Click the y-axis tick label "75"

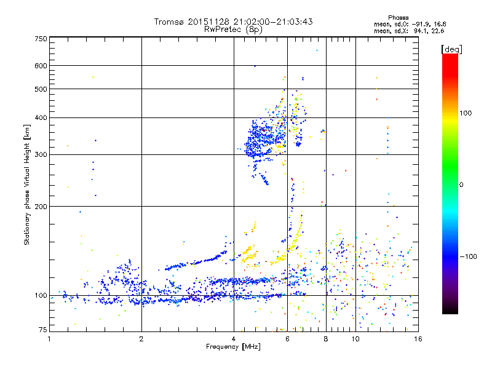pos(43,330)
